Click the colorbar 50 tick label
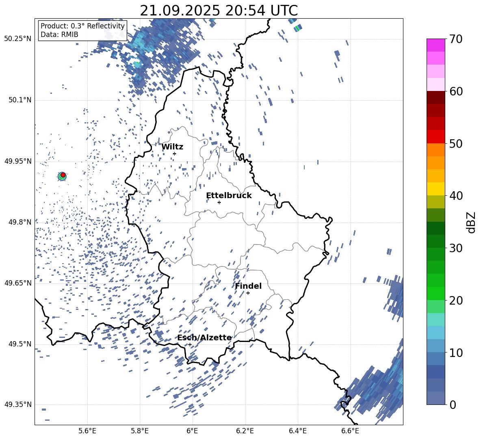The width and height of the screenshot is (481, 439). pos(456,143)
